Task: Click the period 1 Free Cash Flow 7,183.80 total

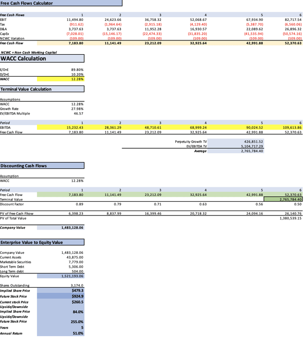Action: tap(61, 43)
